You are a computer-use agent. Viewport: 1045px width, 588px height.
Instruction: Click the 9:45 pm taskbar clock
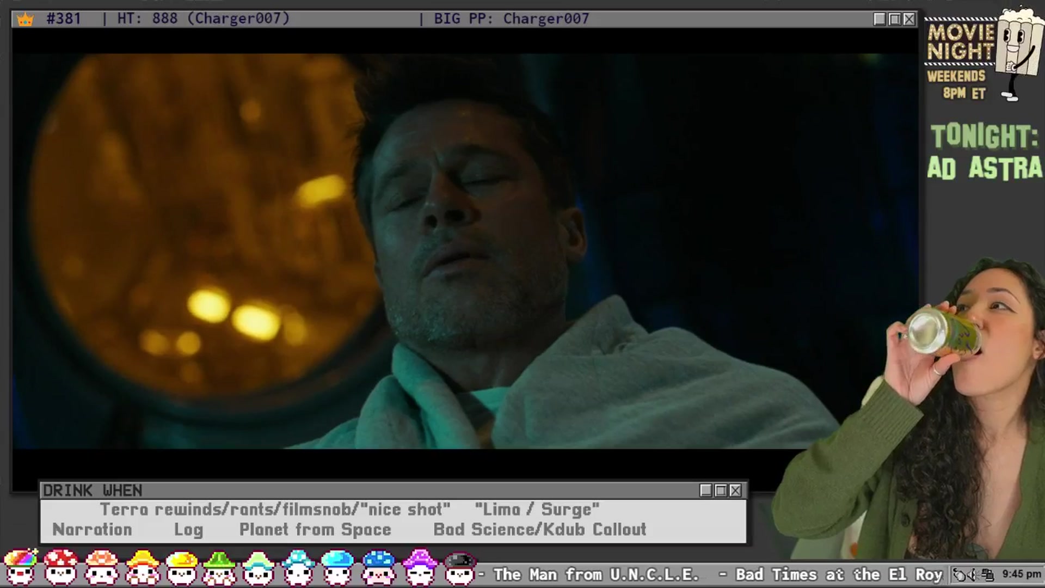pos(1021,574)
